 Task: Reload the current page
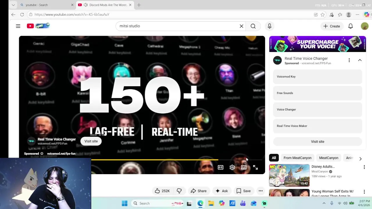22,15
